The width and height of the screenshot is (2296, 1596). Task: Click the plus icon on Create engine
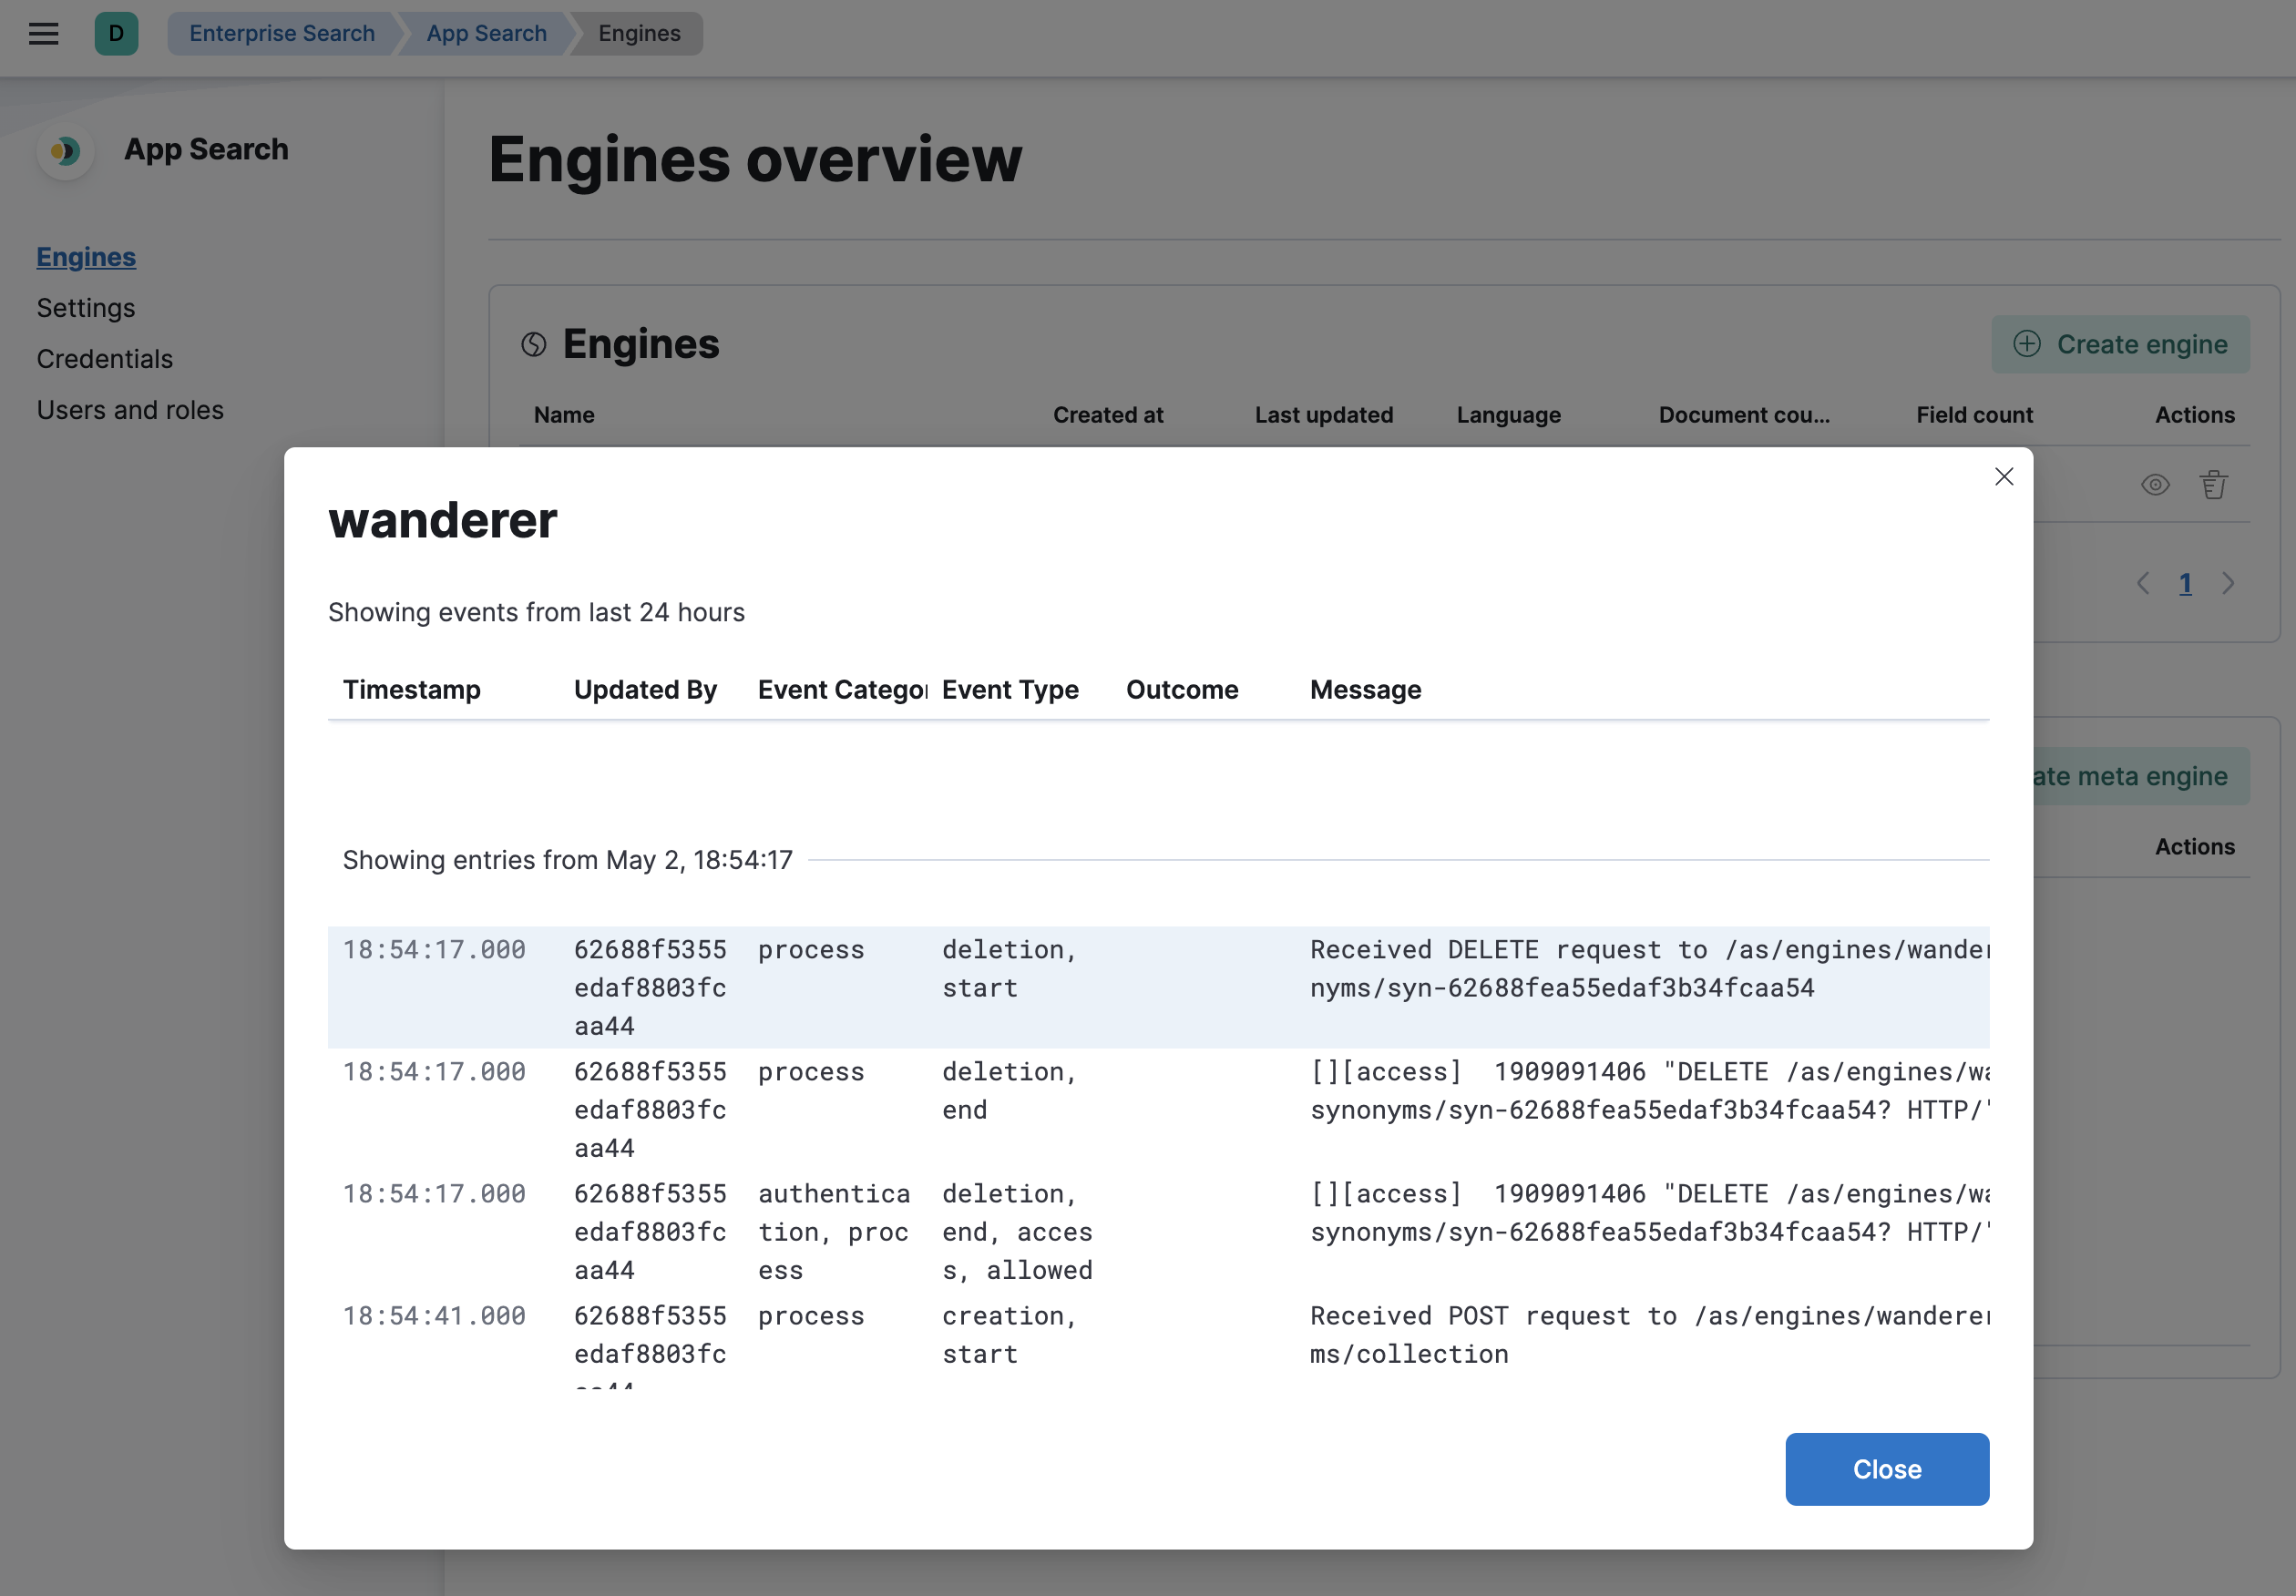2027,344
